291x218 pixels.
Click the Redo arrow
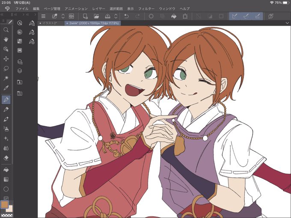[137, 16]
